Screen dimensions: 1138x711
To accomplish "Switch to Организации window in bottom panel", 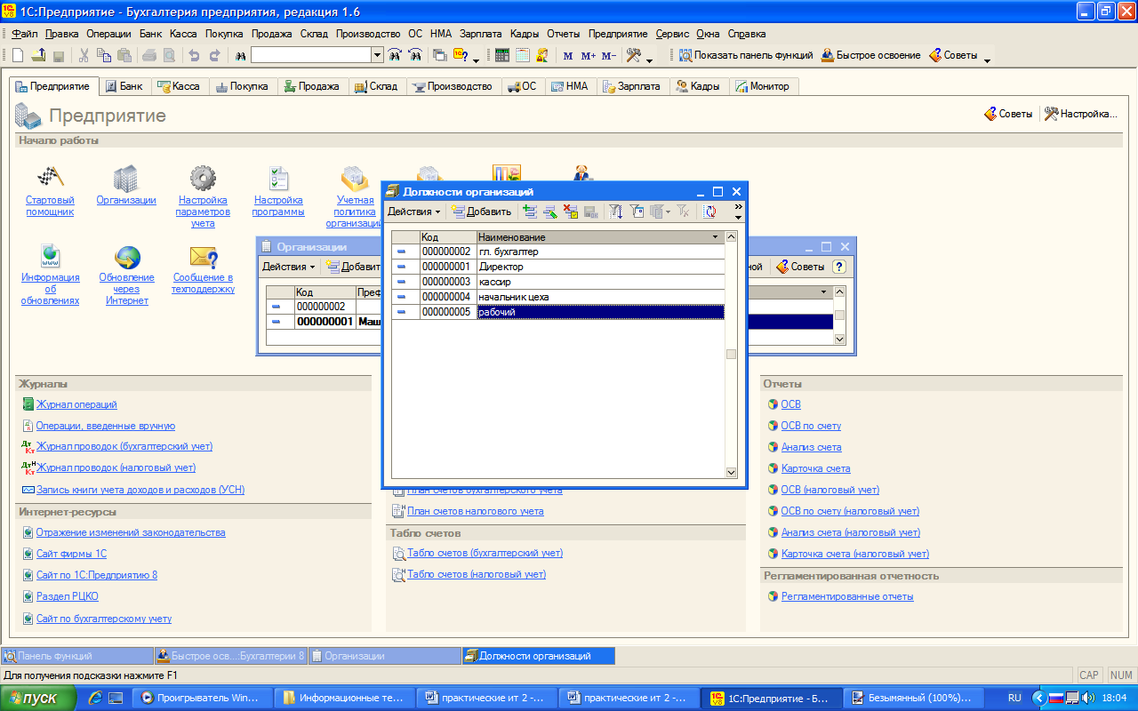I will click(x=384, y=656).
